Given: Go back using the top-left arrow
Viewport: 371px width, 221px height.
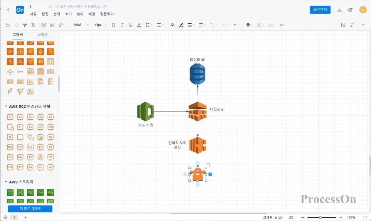Looking at the screenshot, I should tap(8, 10).
